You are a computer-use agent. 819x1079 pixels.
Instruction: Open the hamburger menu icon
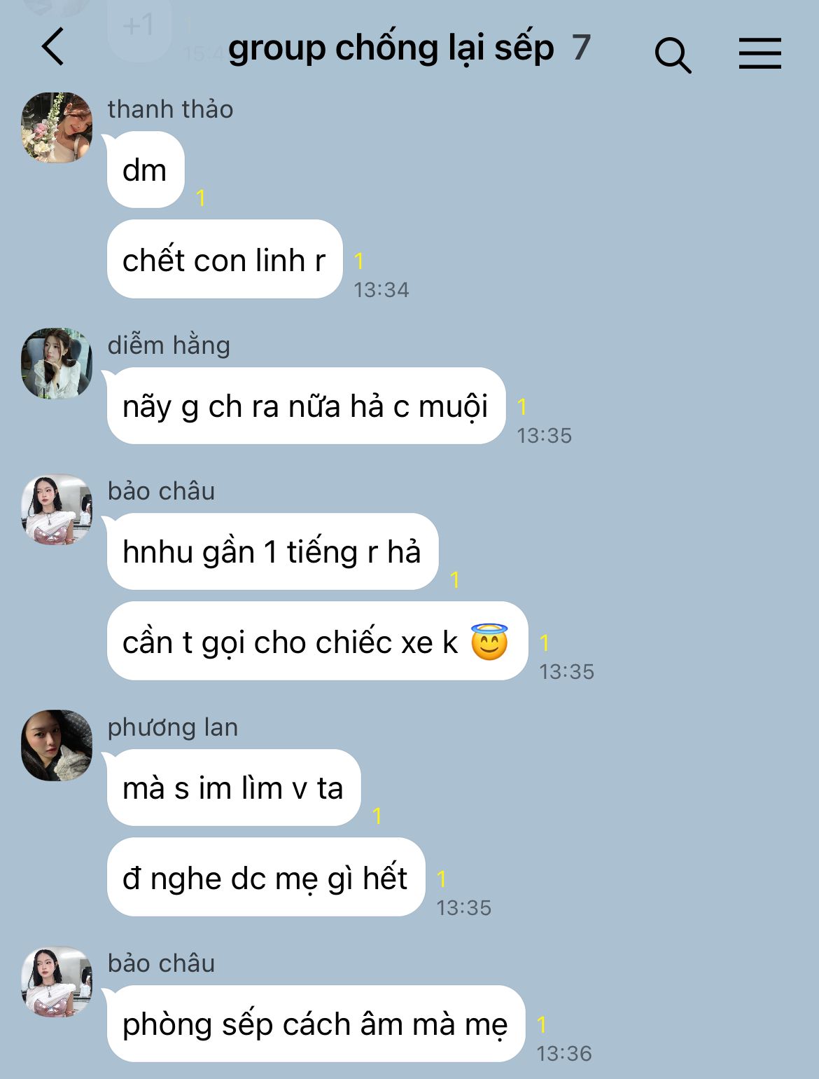(760, 53)
